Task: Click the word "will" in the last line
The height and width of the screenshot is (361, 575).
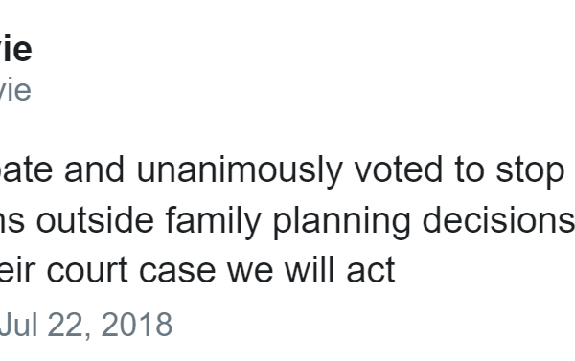Action: click(x=310, y=270)
